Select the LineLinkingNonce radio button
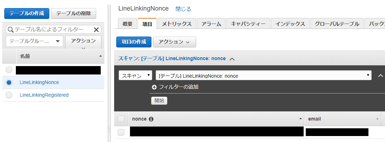 (9, 83)
